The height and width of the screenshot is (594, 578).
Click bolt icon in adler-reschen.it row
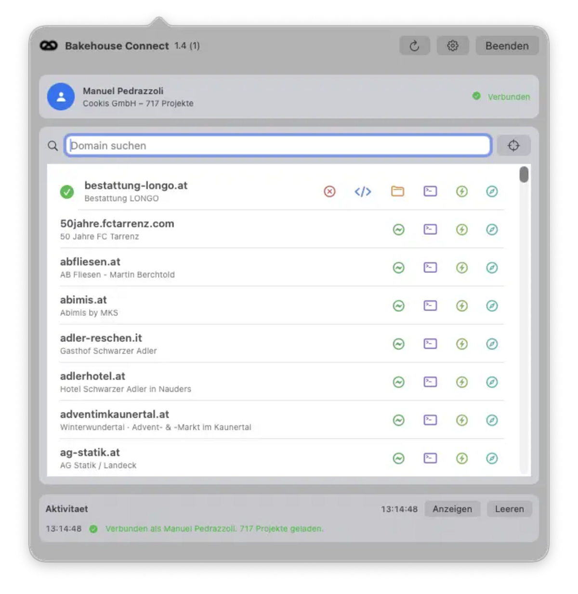(462, 344)
